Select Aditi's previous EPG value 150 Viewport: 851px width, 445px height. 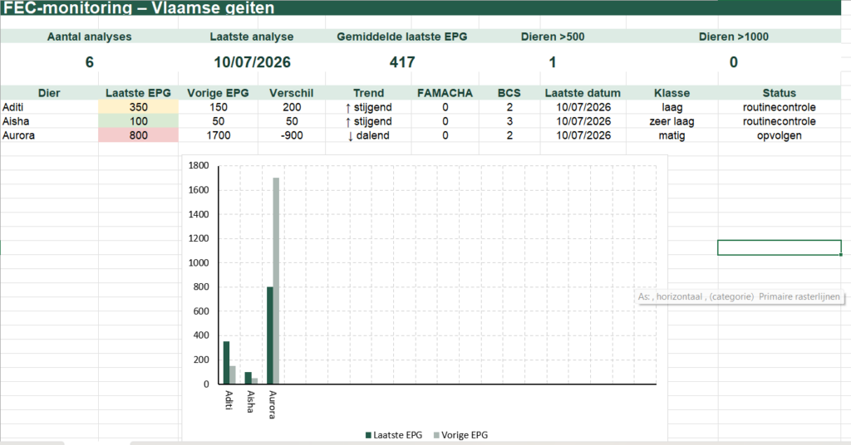pyautogui.click(x=219, y=107)
